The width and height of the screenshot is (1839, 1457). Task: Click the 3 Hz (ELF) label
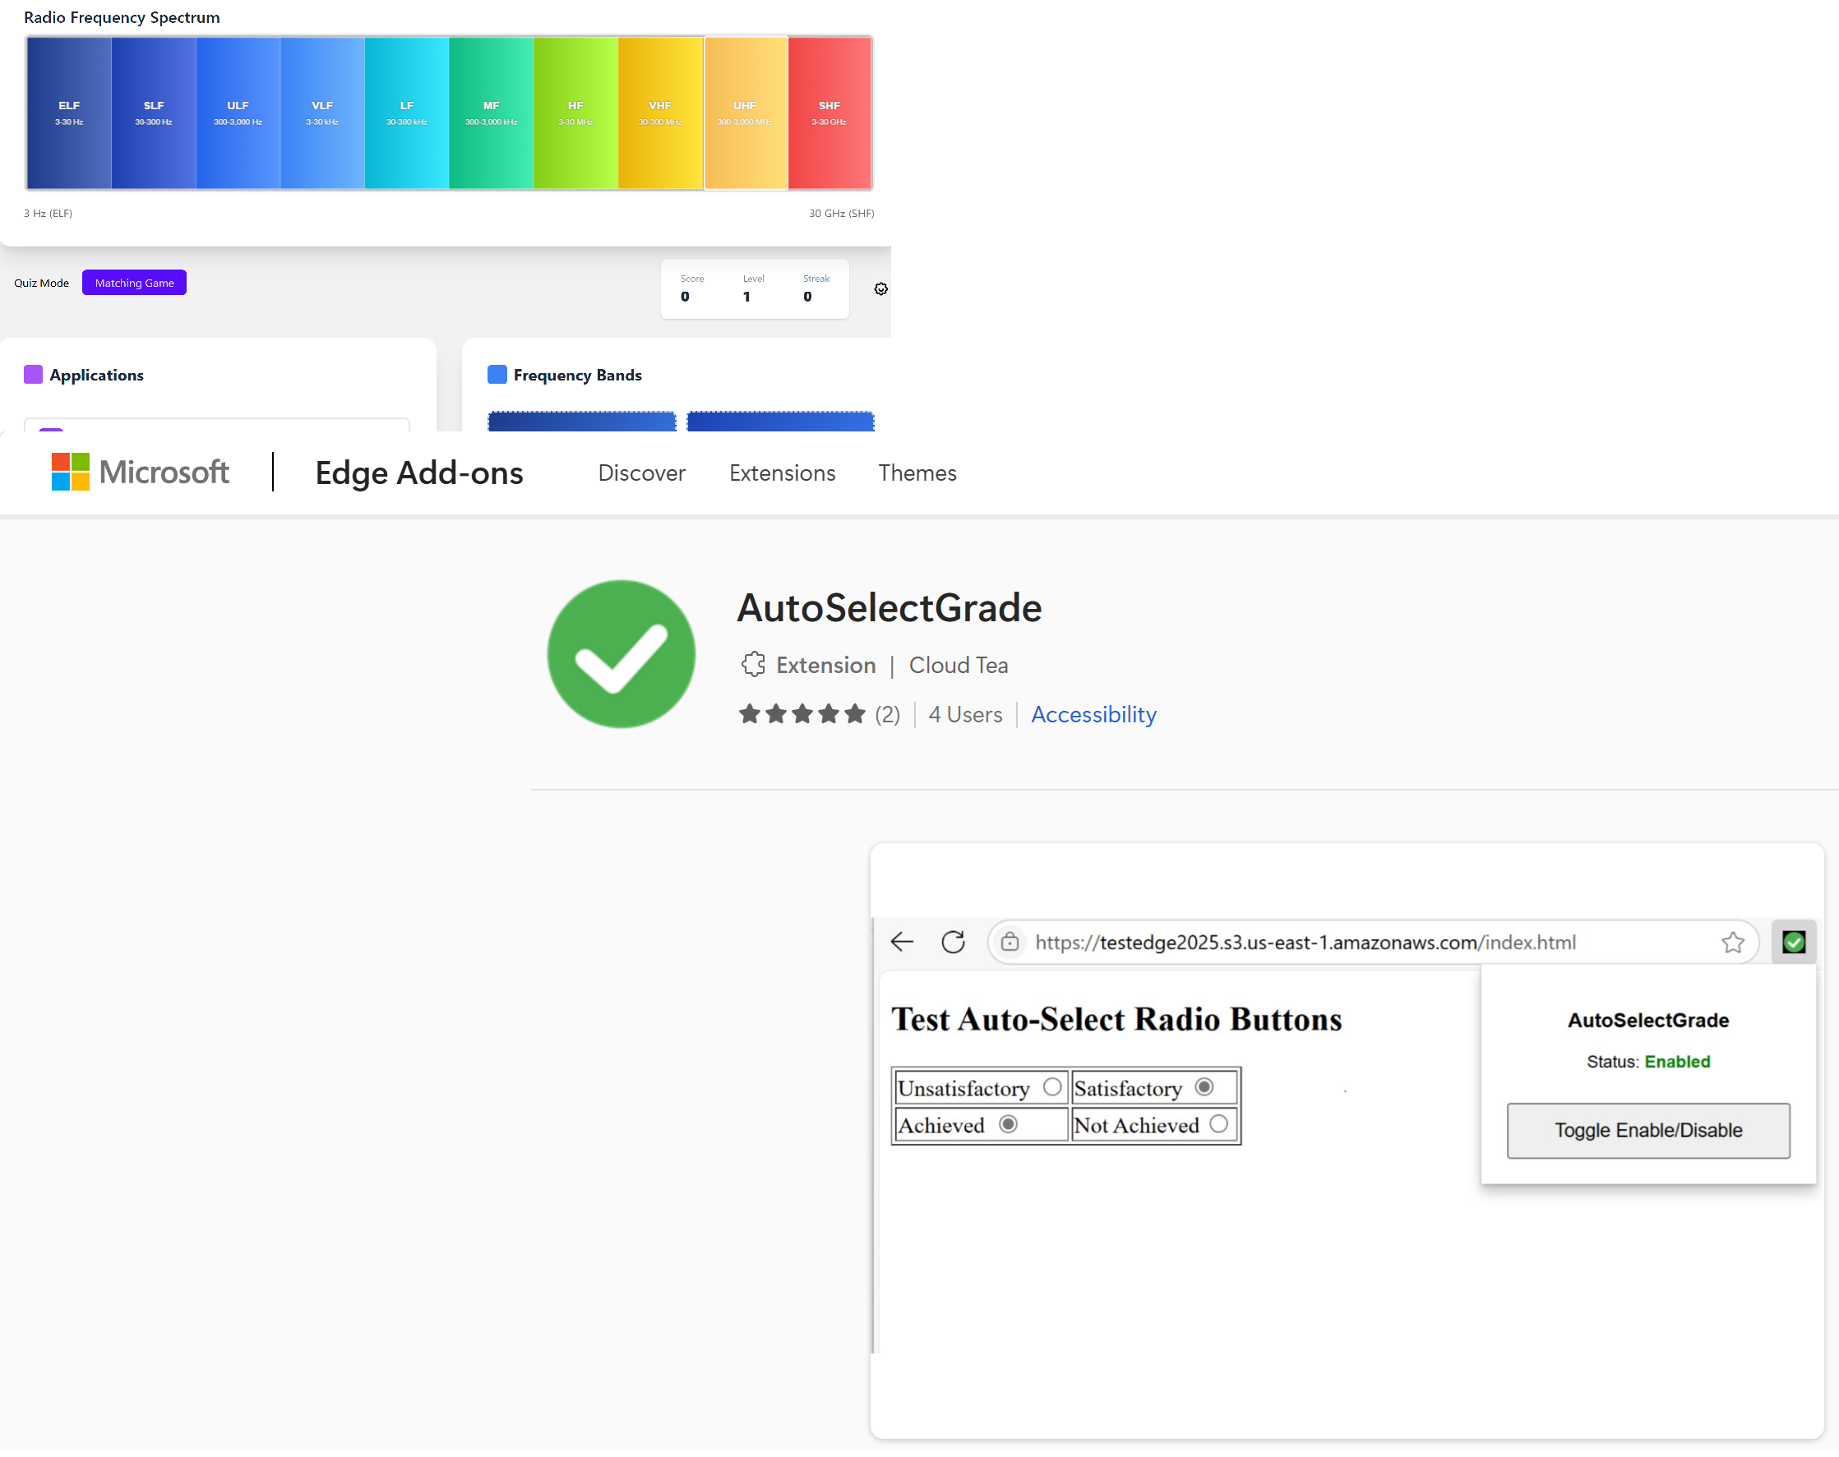(48, 213)
